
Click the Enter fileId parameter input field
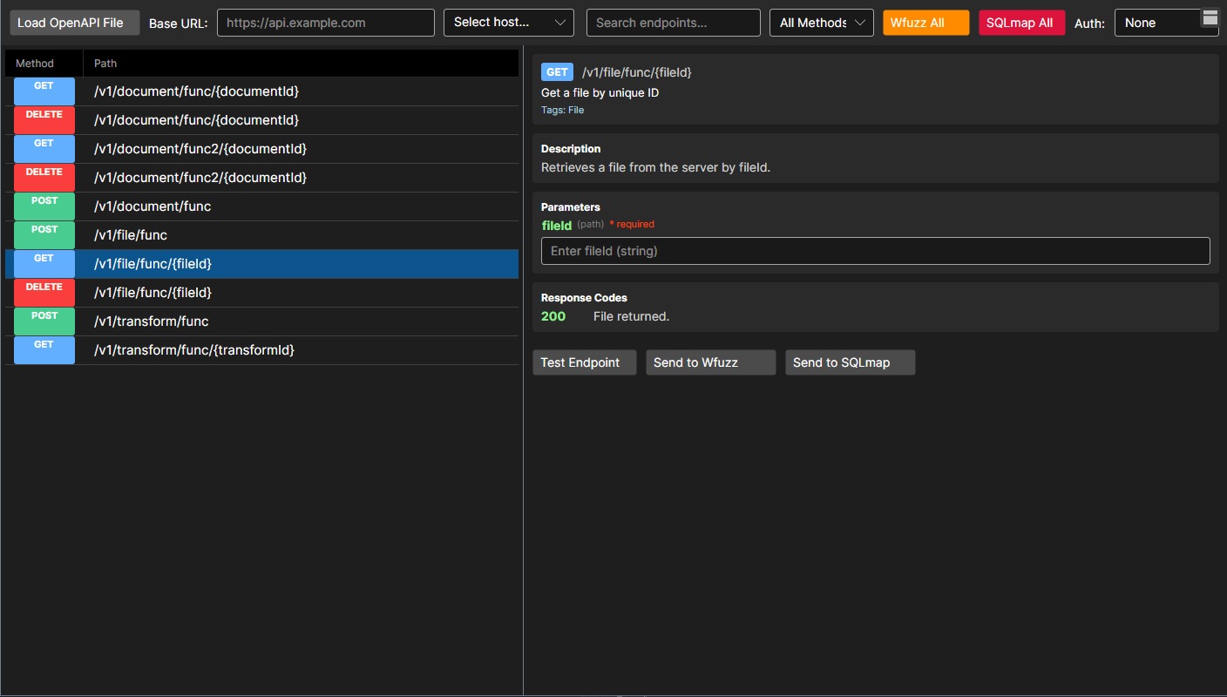875,250
